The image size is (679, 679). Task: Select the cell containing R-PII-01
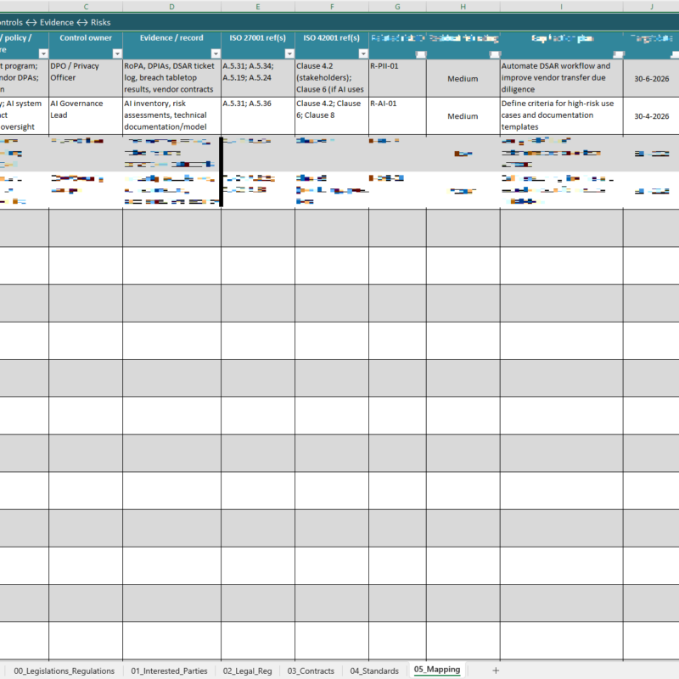[x=396, y=78]
